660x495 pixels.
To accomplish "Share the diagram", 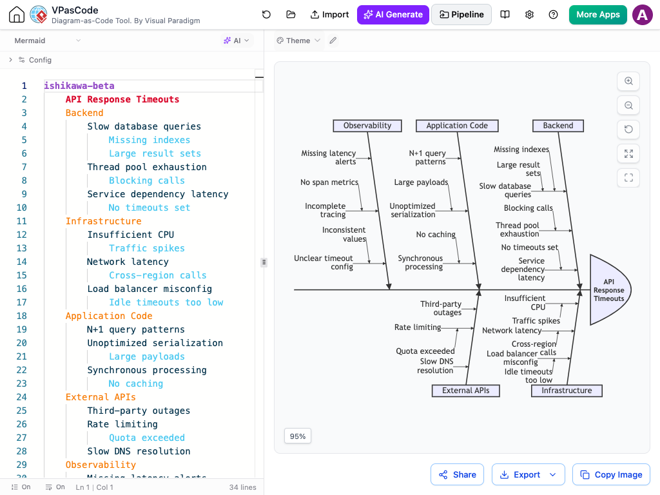I will [457, 475].
